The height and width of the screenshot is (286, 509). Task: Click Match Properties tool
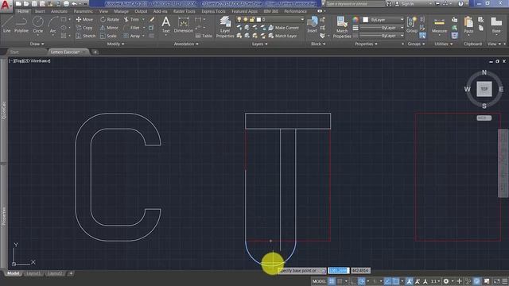click(x=342, y=27)
